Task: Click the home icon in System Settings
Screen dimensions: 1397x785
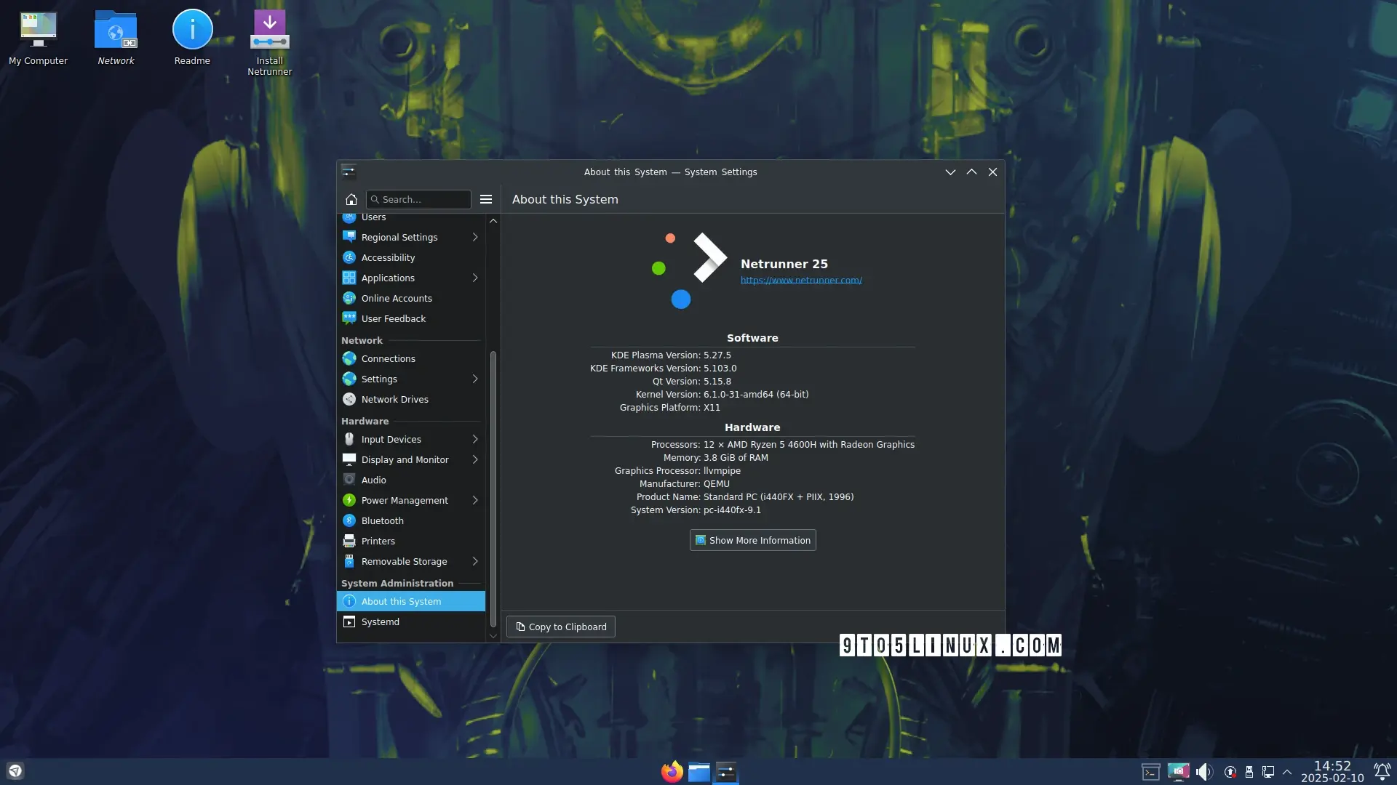Action: point(351,199)
